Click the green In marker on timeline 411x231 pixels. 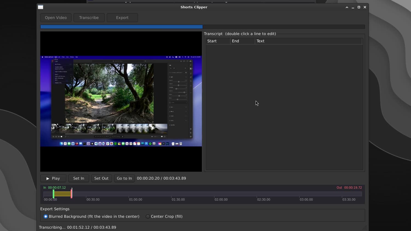[x=53, y=194]
